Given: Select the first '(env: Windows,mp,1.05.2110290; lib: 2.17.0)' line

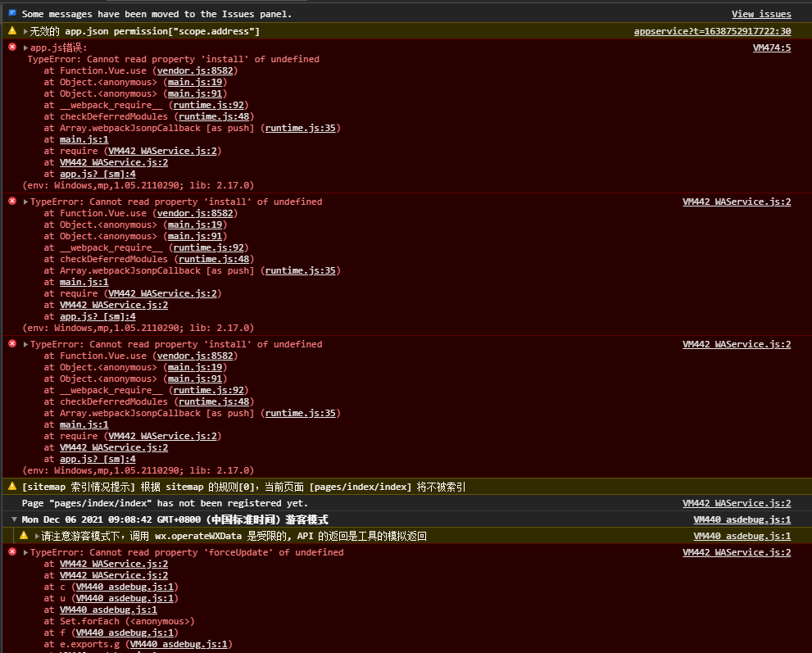Looking at the screenshot, I should 138,185.
